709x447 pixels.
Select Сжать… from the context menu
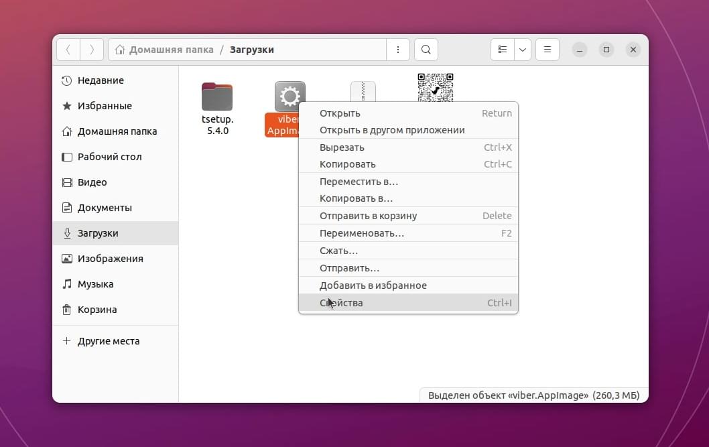[408, 251]
